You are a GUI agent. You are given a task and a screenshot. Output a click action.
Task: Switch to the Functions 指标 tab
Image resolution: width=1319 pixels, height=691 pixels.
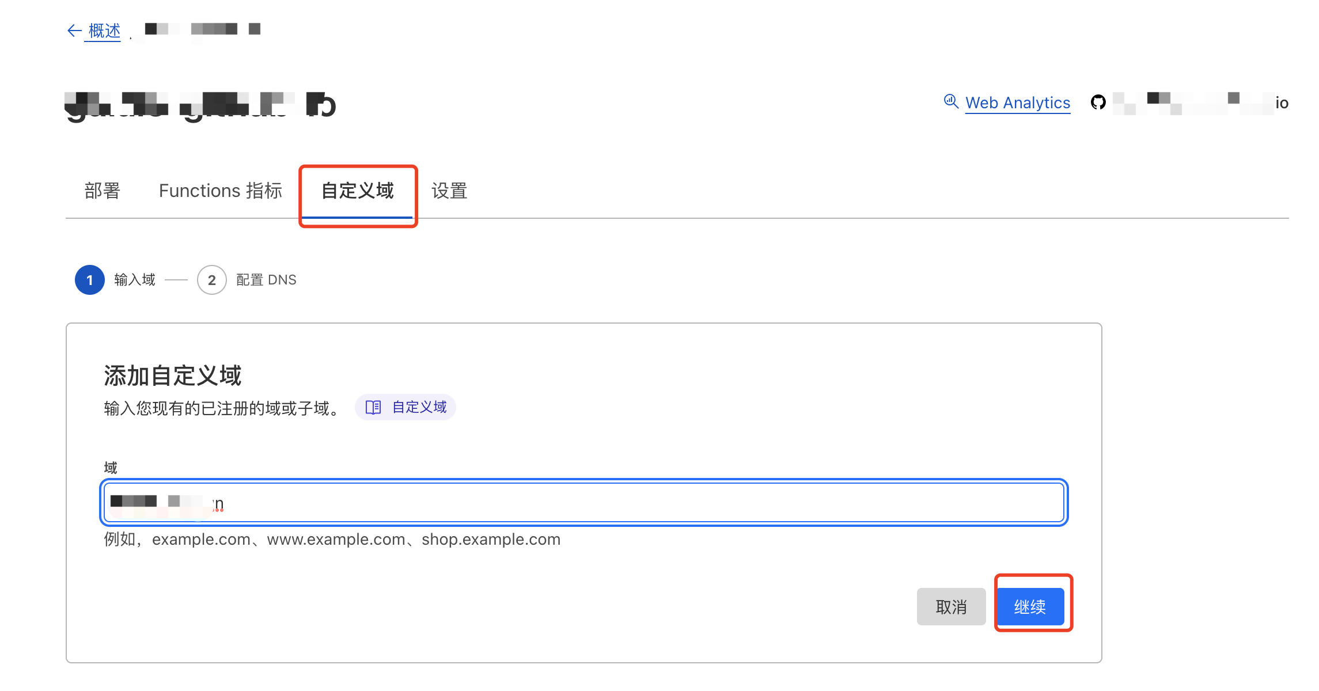[221, 191]
